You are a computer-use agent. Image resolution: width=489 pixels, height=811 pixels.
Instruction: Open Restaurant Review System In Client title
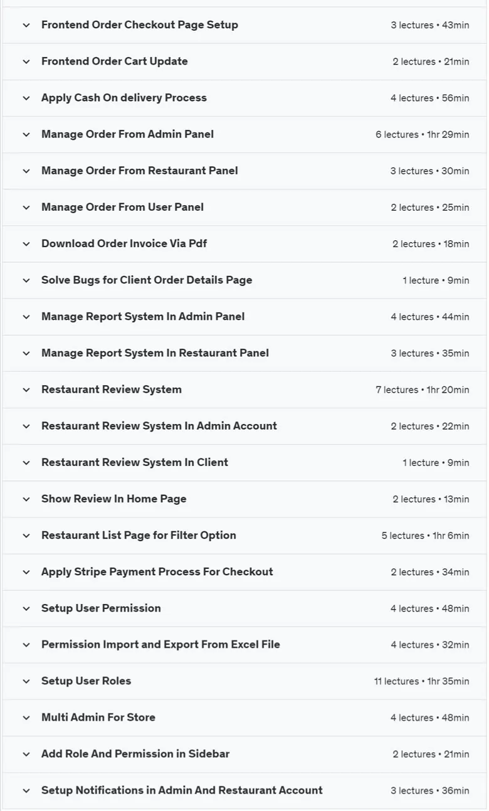pyautogui.click(x=135, y=462)
